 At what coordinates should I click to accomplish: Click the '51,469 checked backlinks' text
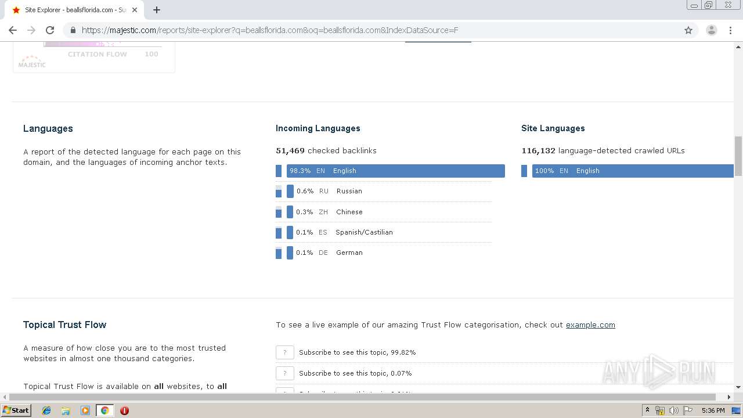point(326,150)
